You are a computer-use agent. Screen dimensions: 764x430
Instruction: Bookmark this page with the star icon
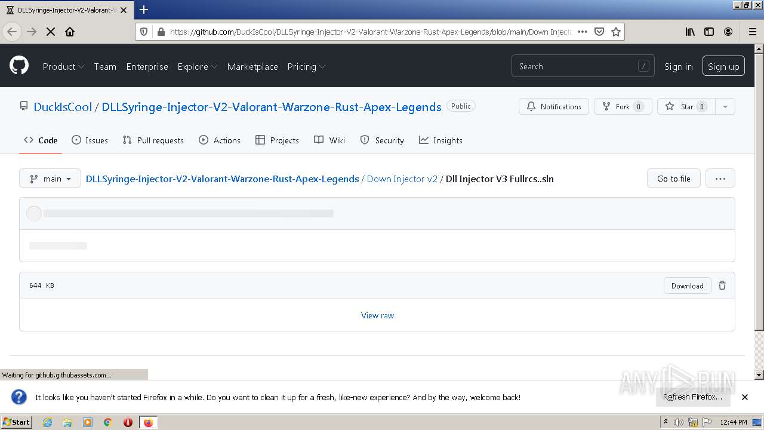coord(616,32)
